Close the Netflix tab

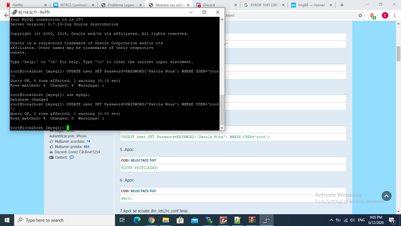tap(45, 5)
